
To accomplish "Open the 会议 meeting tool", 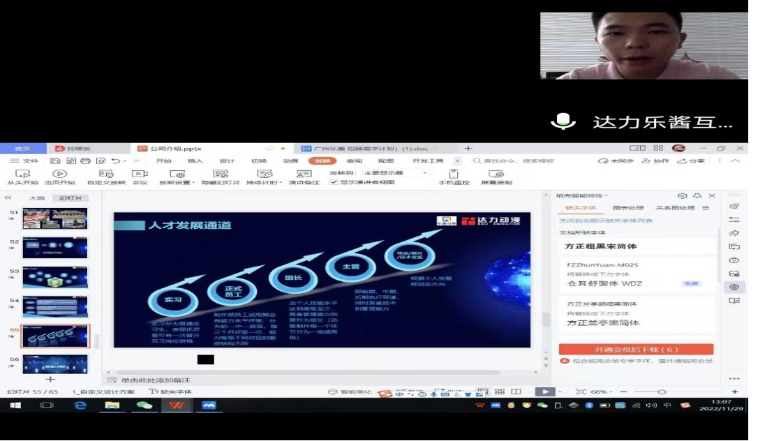I will tap(140, 174).
